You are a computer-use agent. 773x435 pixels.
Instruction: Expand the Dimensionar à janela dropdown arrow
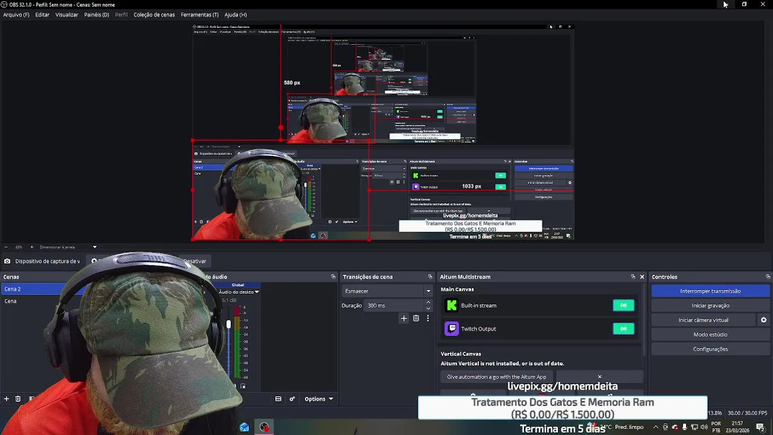click(x=94, y=247)
